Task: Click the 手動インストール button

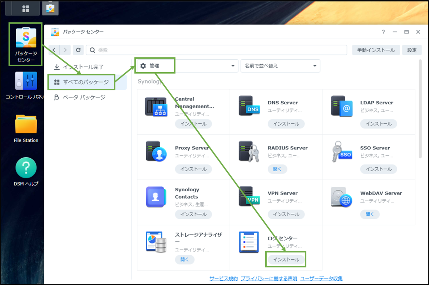Action: click(376, 50)
